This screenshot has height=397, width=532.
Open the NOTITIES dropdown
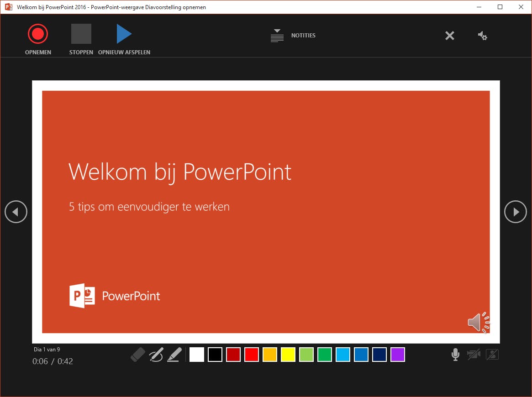tap(277, 35)
